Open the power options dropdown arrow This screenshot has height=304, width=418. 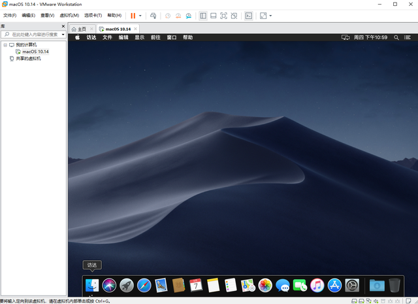tap(140, 16)
